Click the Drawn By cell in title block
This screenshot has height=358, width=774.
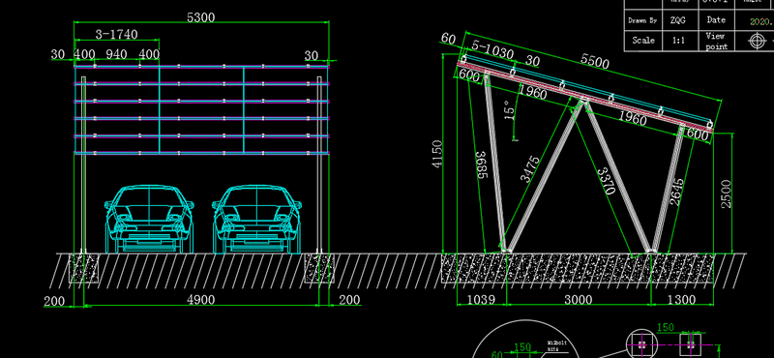pos(642,20)
